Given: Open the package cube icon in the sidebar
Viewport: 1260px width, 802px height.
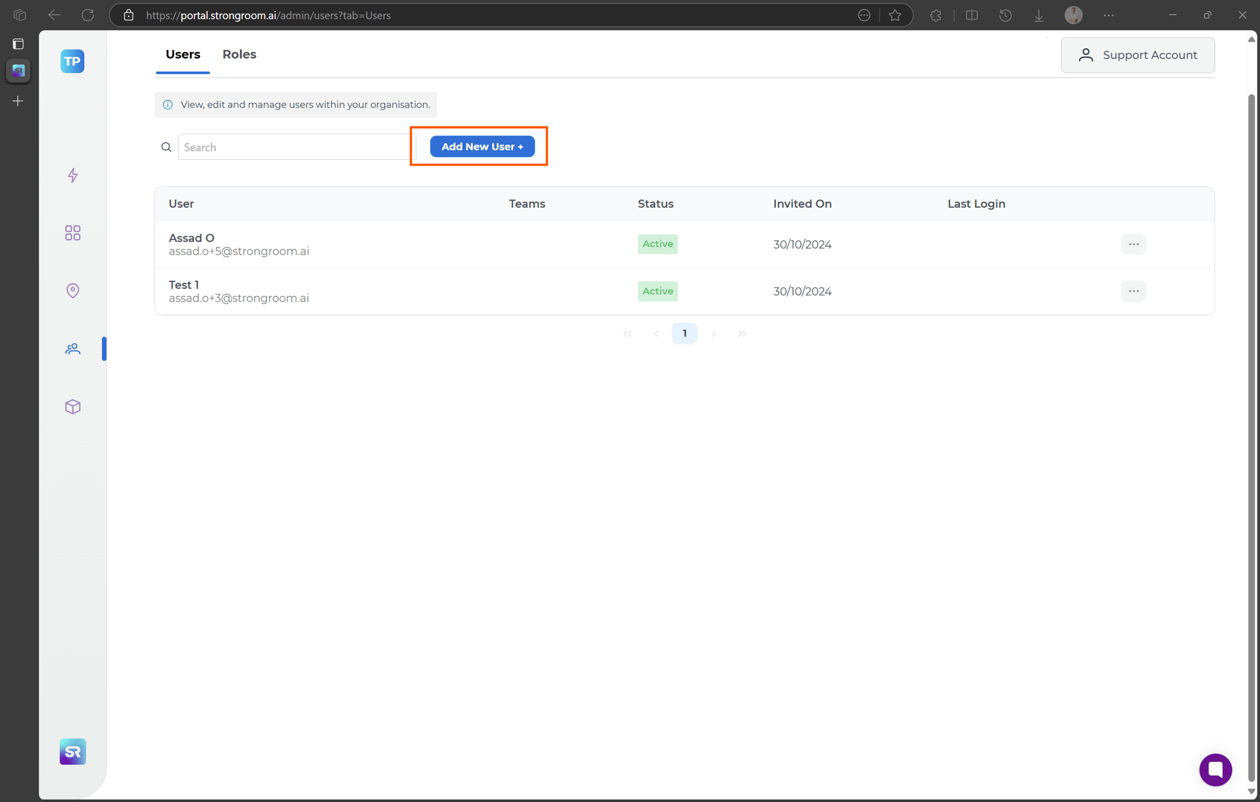Looking at the screenshot, I should click(x=73, y=406).
